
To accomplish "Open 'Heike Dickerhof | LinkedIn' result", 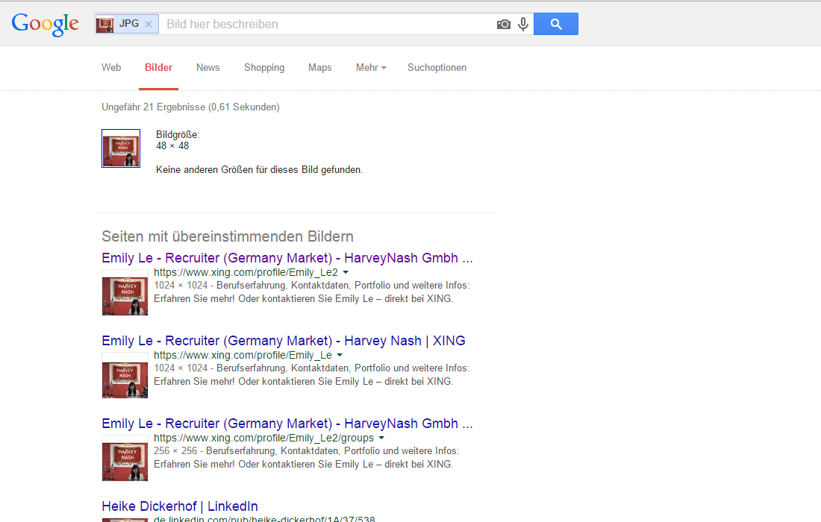I will [180, 506].
